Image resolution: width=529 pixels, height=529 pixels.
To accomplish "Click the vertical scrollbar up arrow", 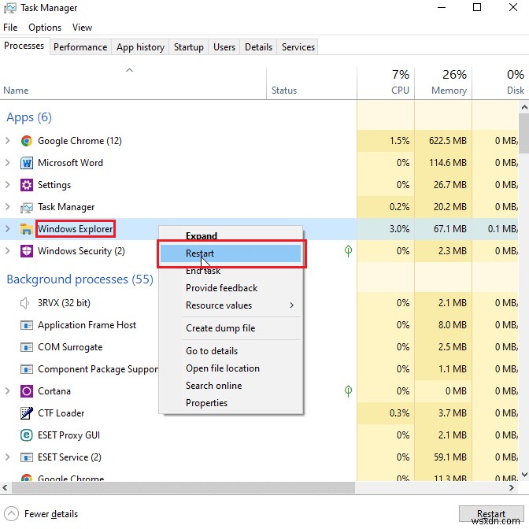I will coord(524,108).
